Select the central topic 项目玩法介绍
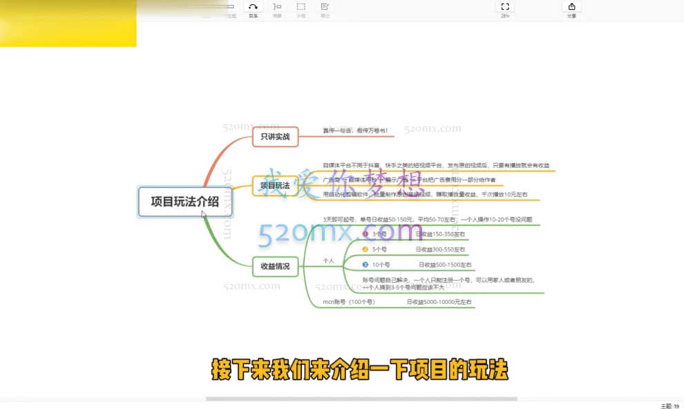The image size is (684, 409). point(184,202)
